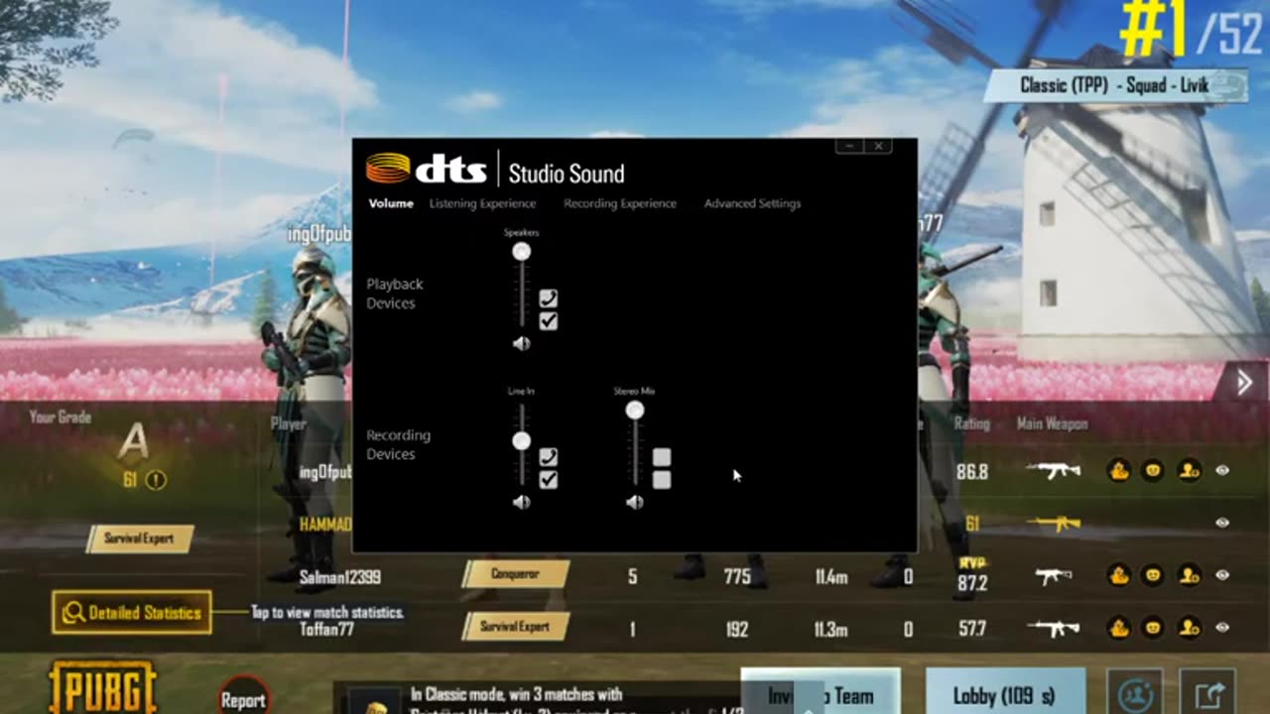Image resolution: width=1270 pixels, height=714 pixels.
Task: Add Salman12399 as a friend
Action: pyautogui.click(x=1189, y=575)
